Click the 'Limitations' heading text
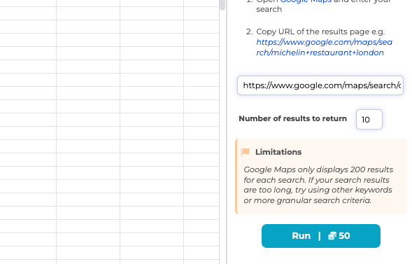Image resolution: width=412 pixels, height=264 pixels. pyautogui.click(x=278, y=152)
